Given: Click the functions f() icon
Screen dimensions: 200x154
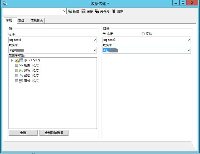Looking at the screenshot, I should coord(21,76).
